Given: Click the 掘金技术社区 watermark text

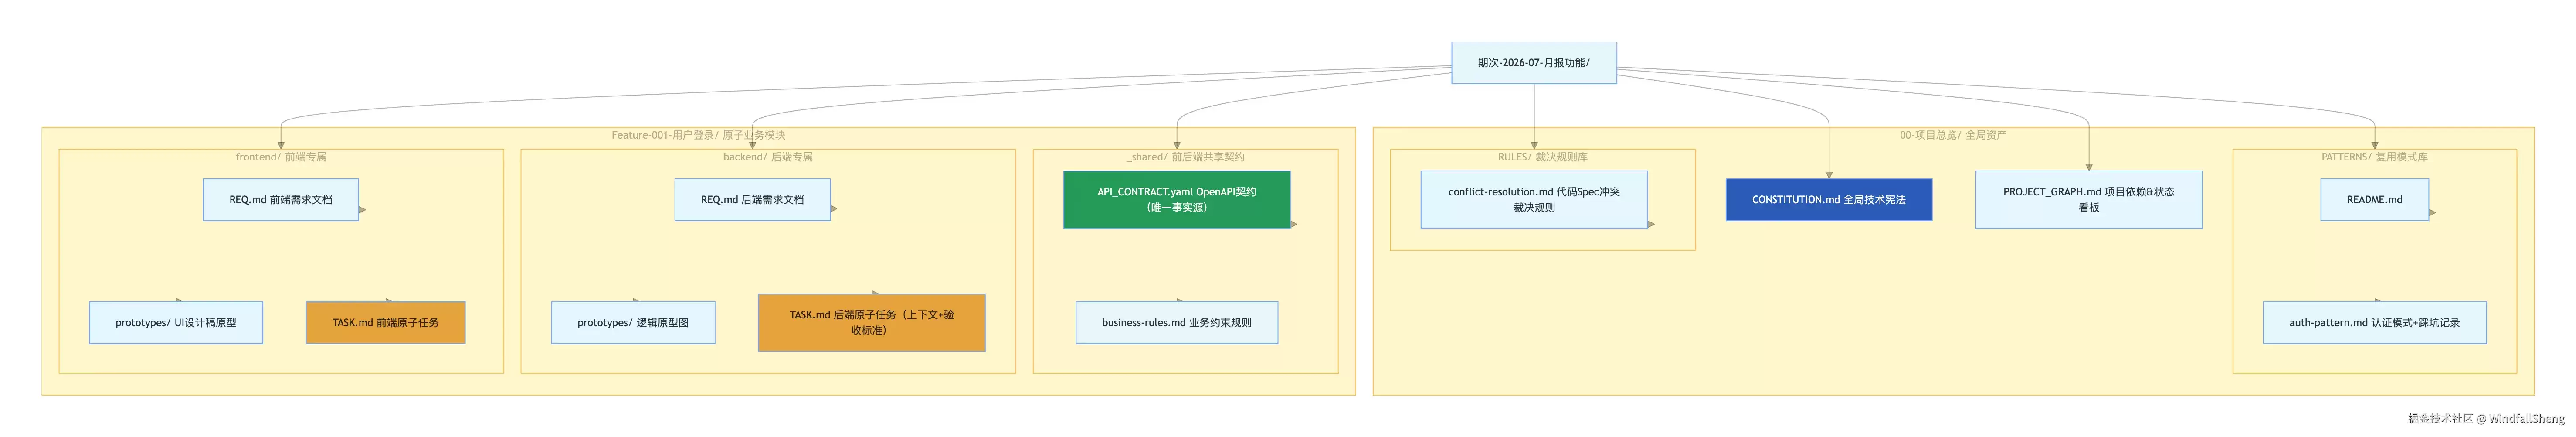Looking at the screenshot, I should (x=2440, y=419).
